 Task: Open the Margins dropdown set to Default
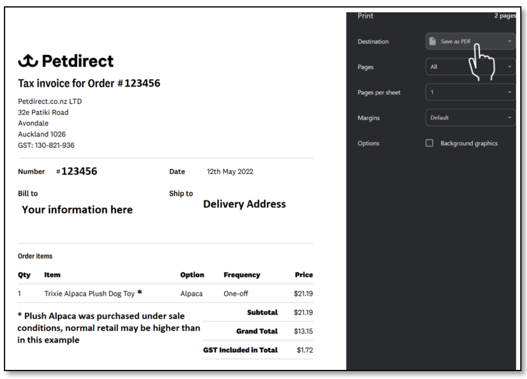(470, 118)
